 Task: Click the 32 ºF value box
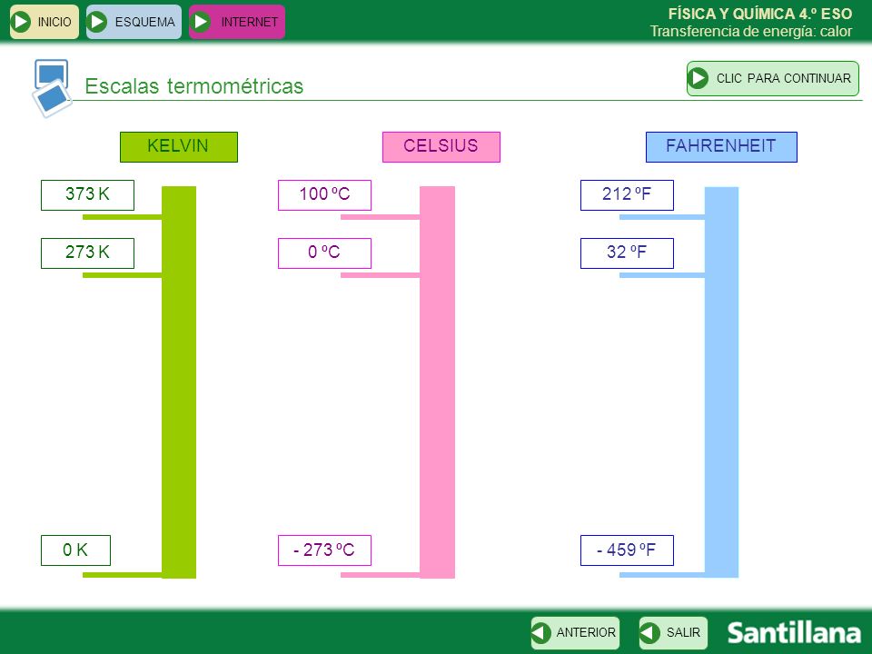pos(627,253)
